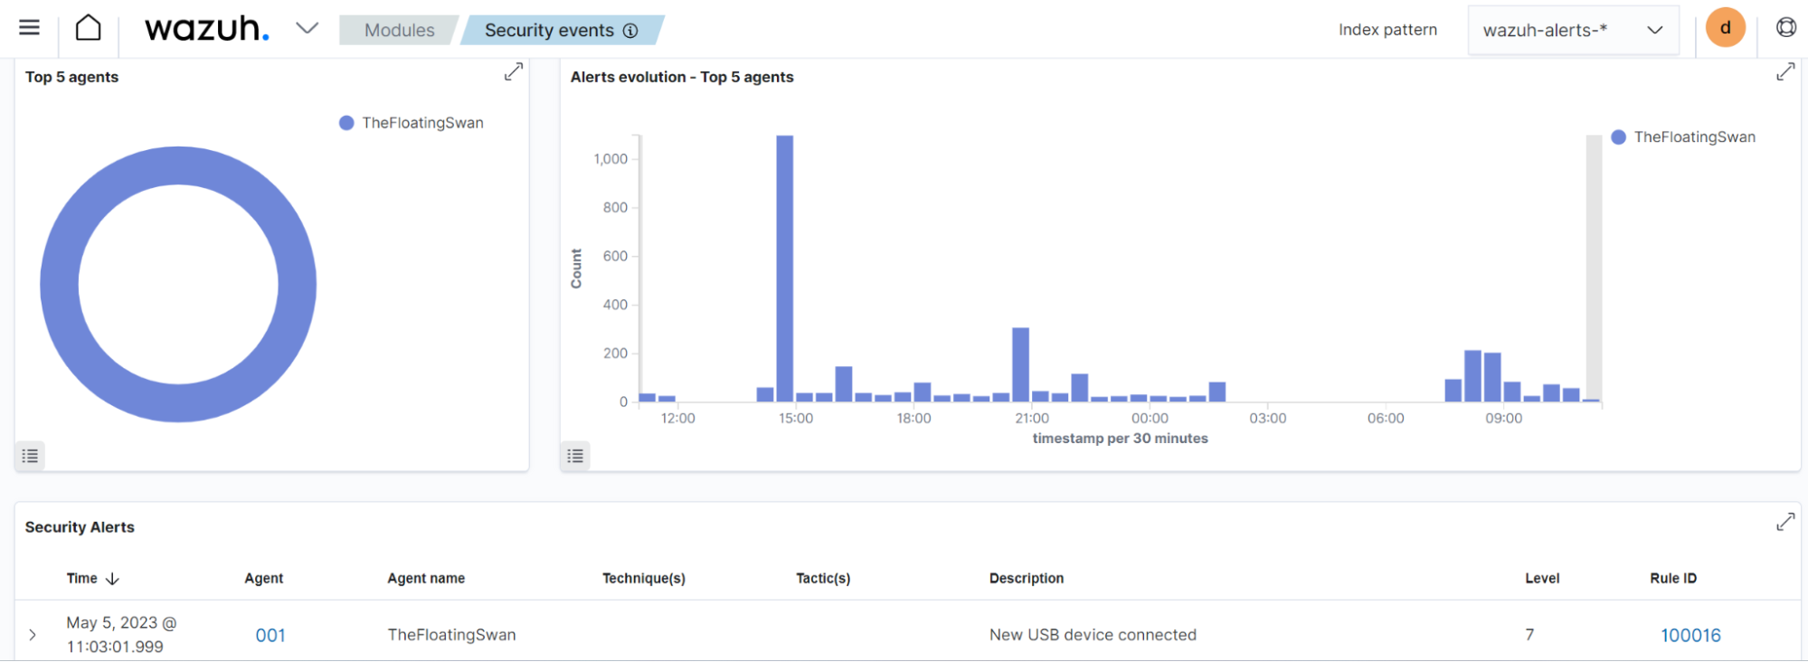The image size is (1808, 662).
Task: Click the alert timestamp May 5, 2023 cell
Action: [x=121, y=635]
